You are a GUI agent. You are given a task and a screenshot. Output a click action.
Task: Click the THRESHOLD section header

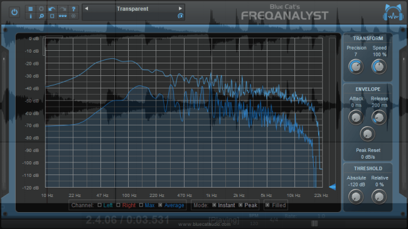click(x=368, y=169)
